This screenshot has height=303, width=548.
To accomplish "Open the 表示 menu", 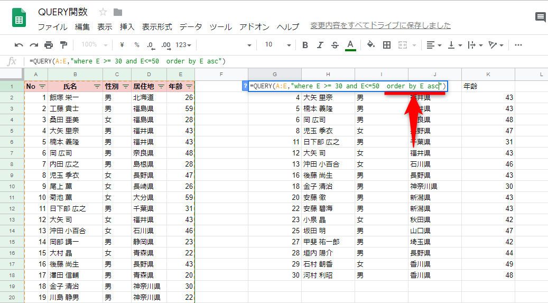I will [x=105, y=27].
